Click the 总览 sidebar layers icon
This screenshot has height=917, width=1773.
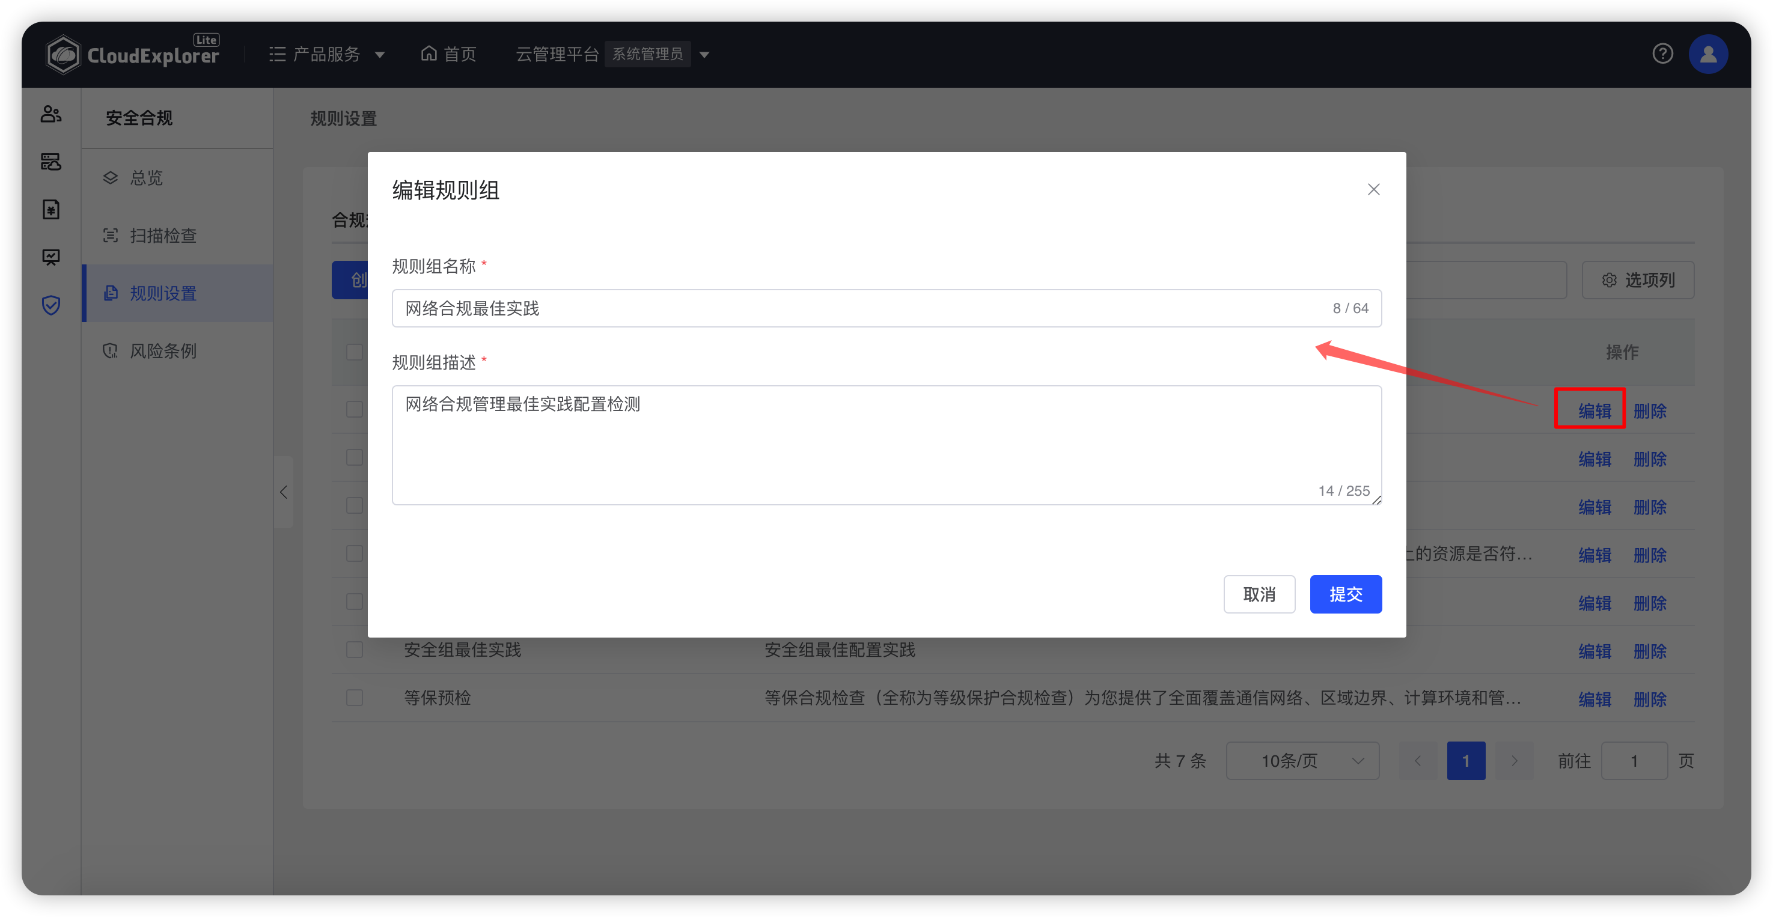[x=110, y=177]
